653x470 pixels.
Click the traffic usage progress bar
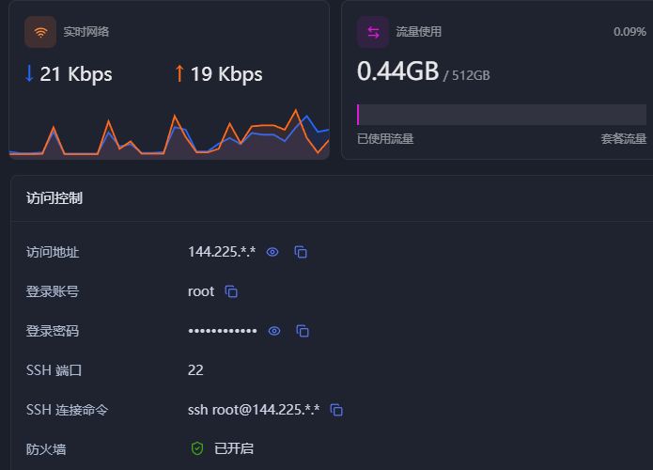click(502, 115)
